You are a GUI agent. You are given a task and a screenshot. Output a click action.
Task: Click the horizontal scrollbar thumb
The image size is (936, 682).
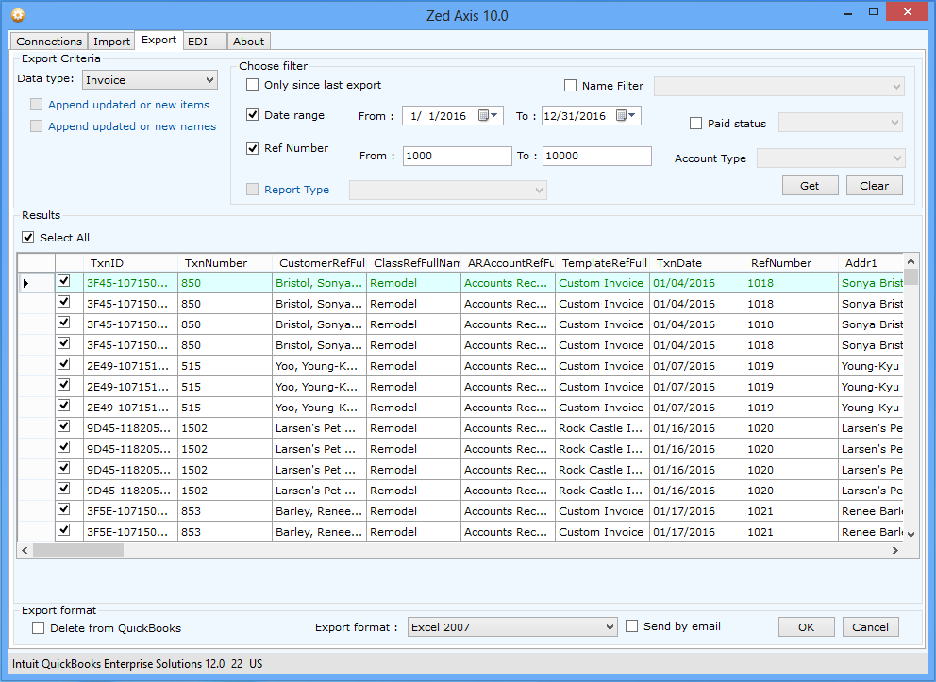[78, 550]
